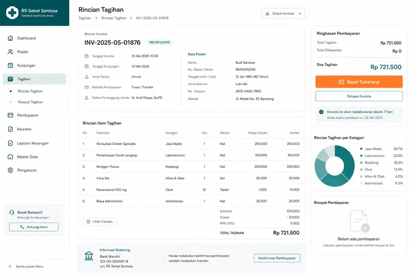Screen dimensions: 416x277
Task: Select the Riwayat Tagihan submenu item
Action: coord(30,102)
